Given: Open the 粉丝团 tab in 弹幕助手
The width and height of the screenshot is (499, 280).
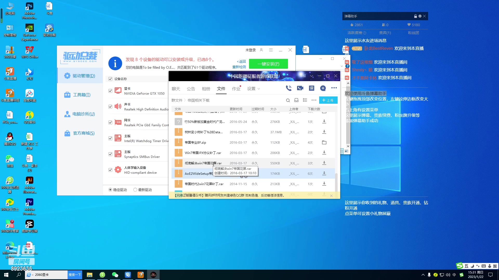Looking at the screenshot, I should (413, 33).
